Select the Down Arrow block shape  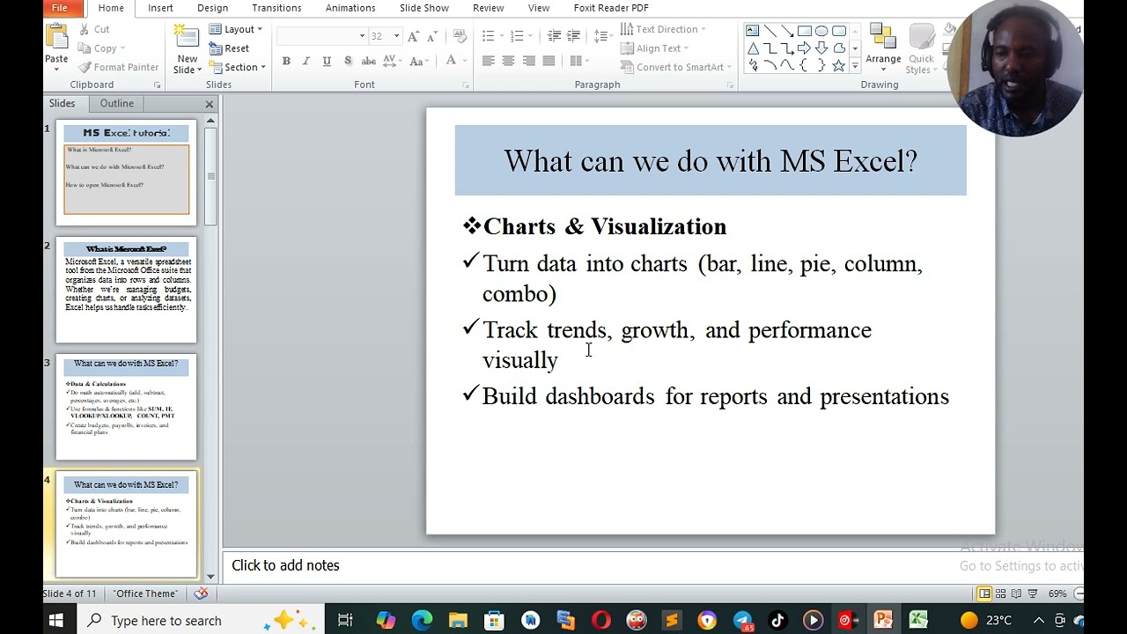pyautogui.click(x=821, y=48)
